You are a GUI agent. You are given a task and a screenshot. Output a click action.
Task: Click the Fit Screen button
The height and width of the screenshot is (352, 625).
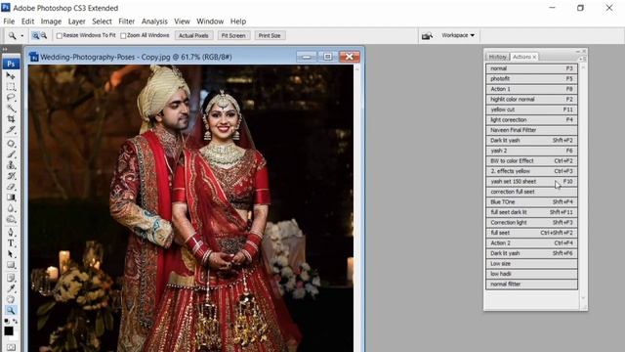(233, 35)
